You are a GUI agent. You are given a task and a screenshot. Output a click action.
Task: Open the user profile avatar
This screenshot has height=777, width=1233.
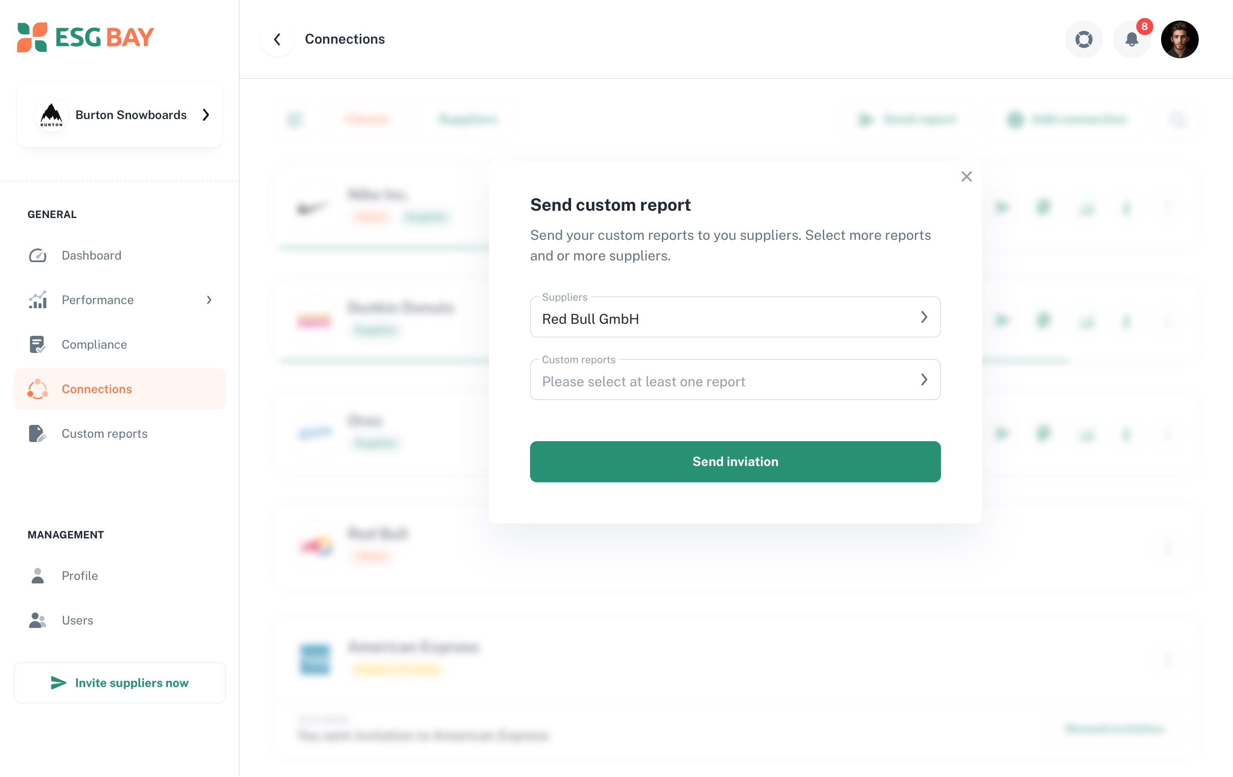pos(1179,39)
